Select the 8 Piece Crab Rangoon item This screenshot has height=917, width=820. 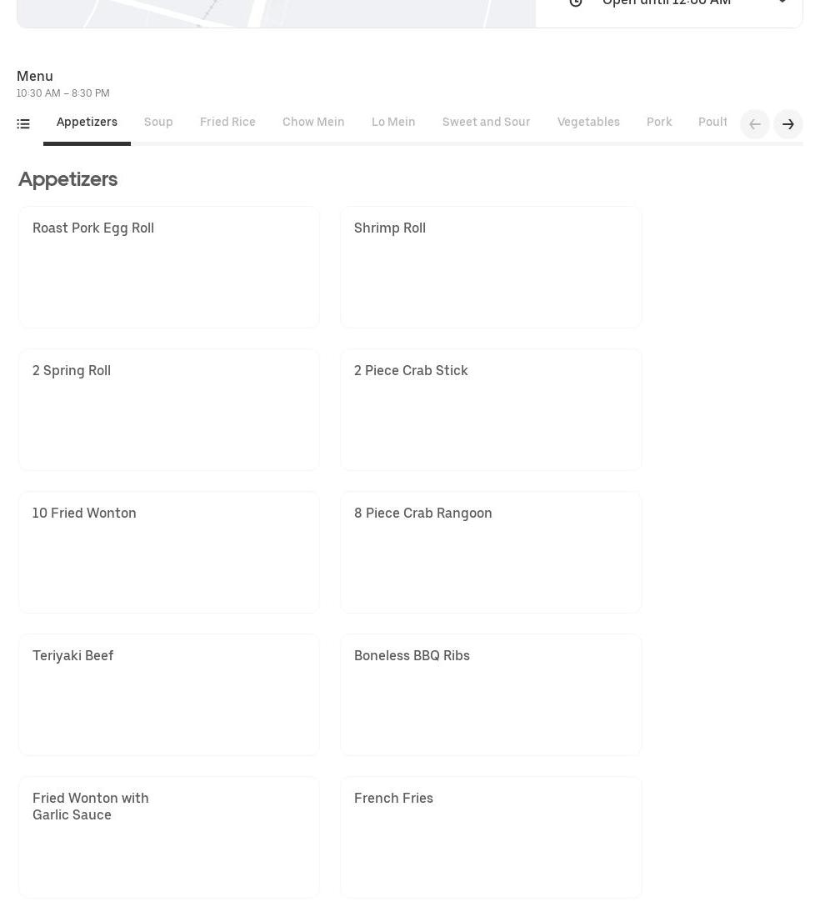(491, 552)
